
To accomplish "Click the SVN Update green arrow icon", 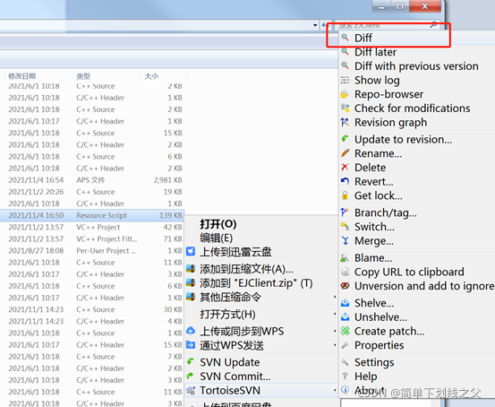I will coord(191,362).
